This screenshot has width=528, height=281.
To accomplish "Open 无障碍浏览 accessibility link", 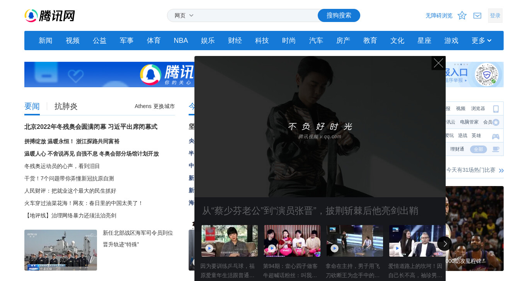I will pyautogui.click(x=439, y=15).
